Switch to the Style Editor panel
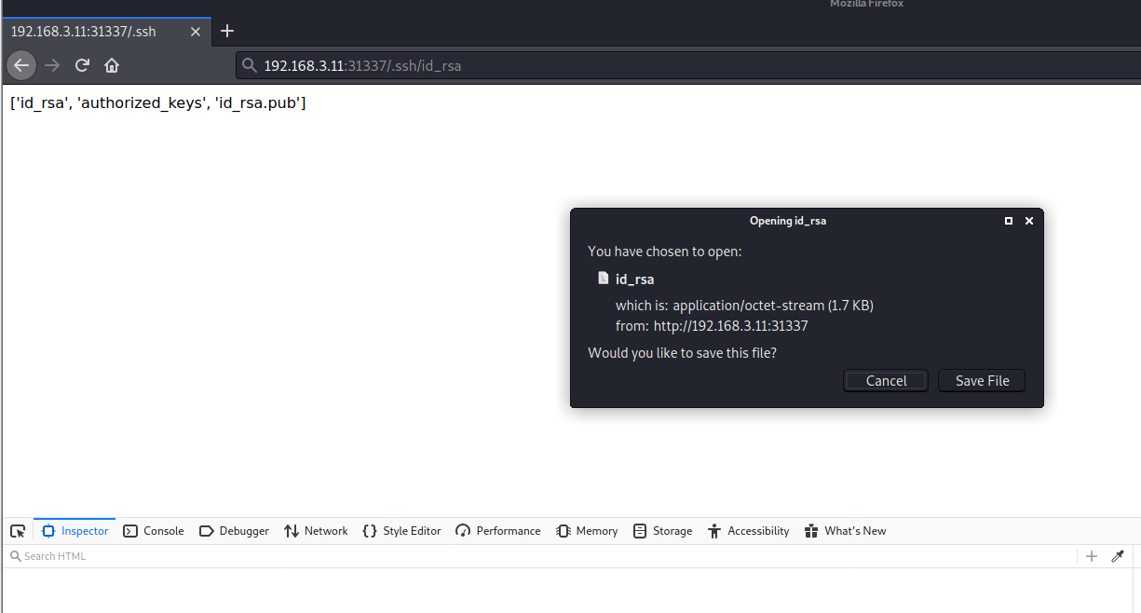Image resolution: width=1141 pixels, height=613 pixels. click(x=401, y=530)
